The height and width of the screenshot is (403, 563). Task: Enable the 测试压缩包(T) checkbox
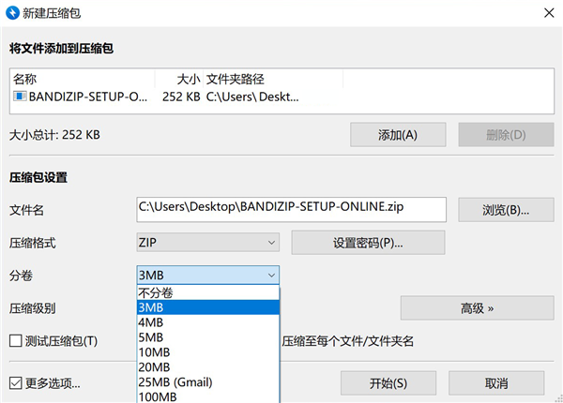15,340
